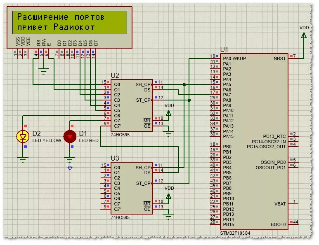The image size is (319, 245).
Task: Click wire junction dot on ST_CP line
Action: [189, 100]
